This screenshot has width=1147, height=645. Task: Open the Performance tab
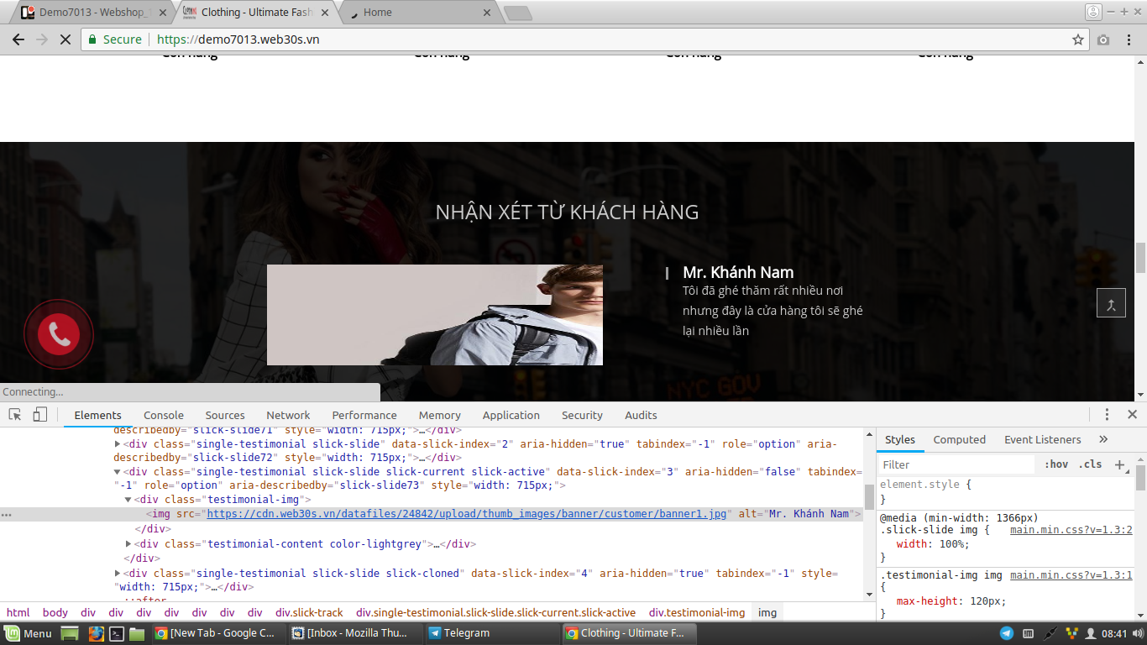point(364,415)
